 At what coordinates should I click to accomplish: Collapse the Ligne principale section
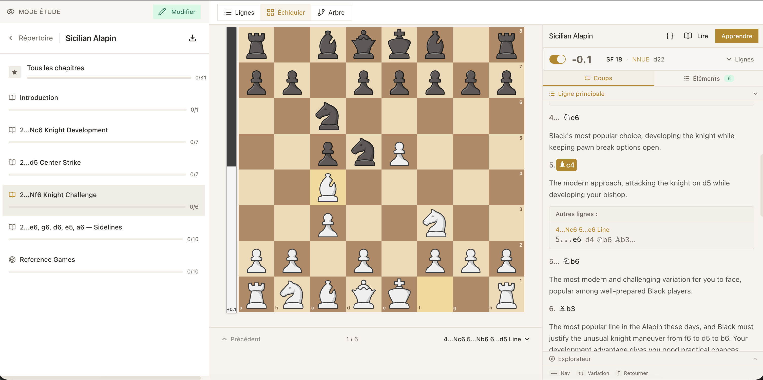click(755, 94)
